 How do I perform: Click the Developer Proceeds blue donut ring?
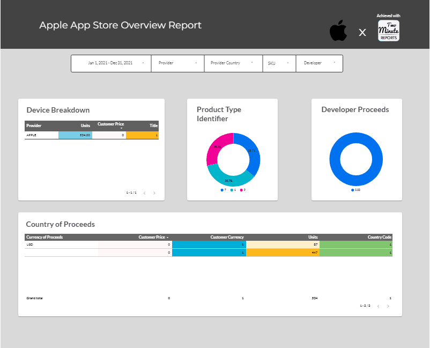coord(335,159)
